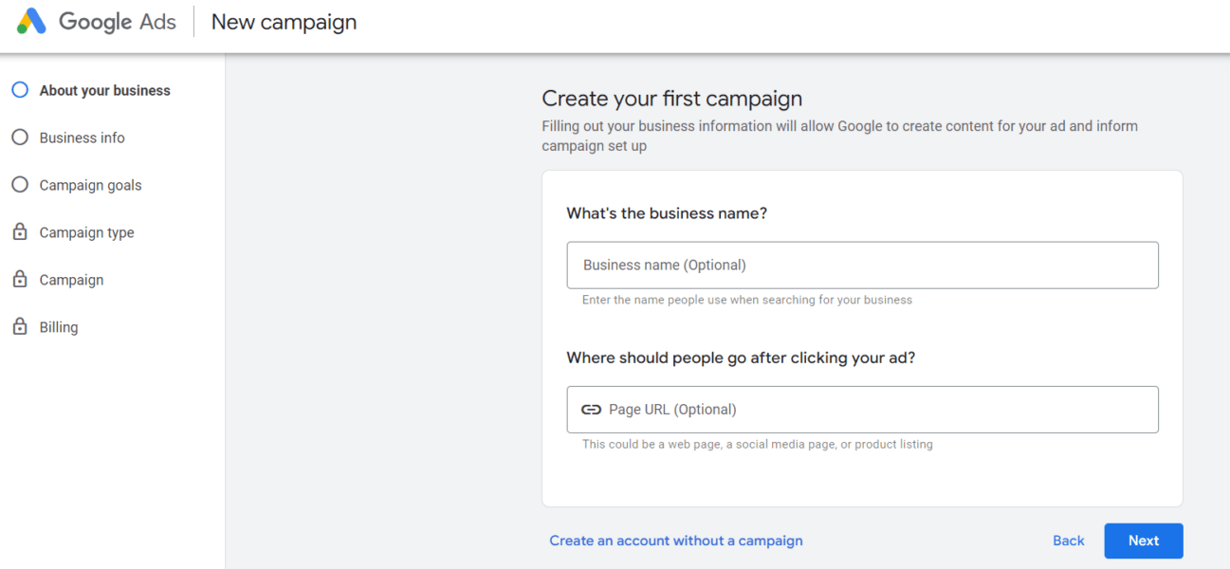Select the Business info step circle
1230x569 pixels.
(20, 138)
